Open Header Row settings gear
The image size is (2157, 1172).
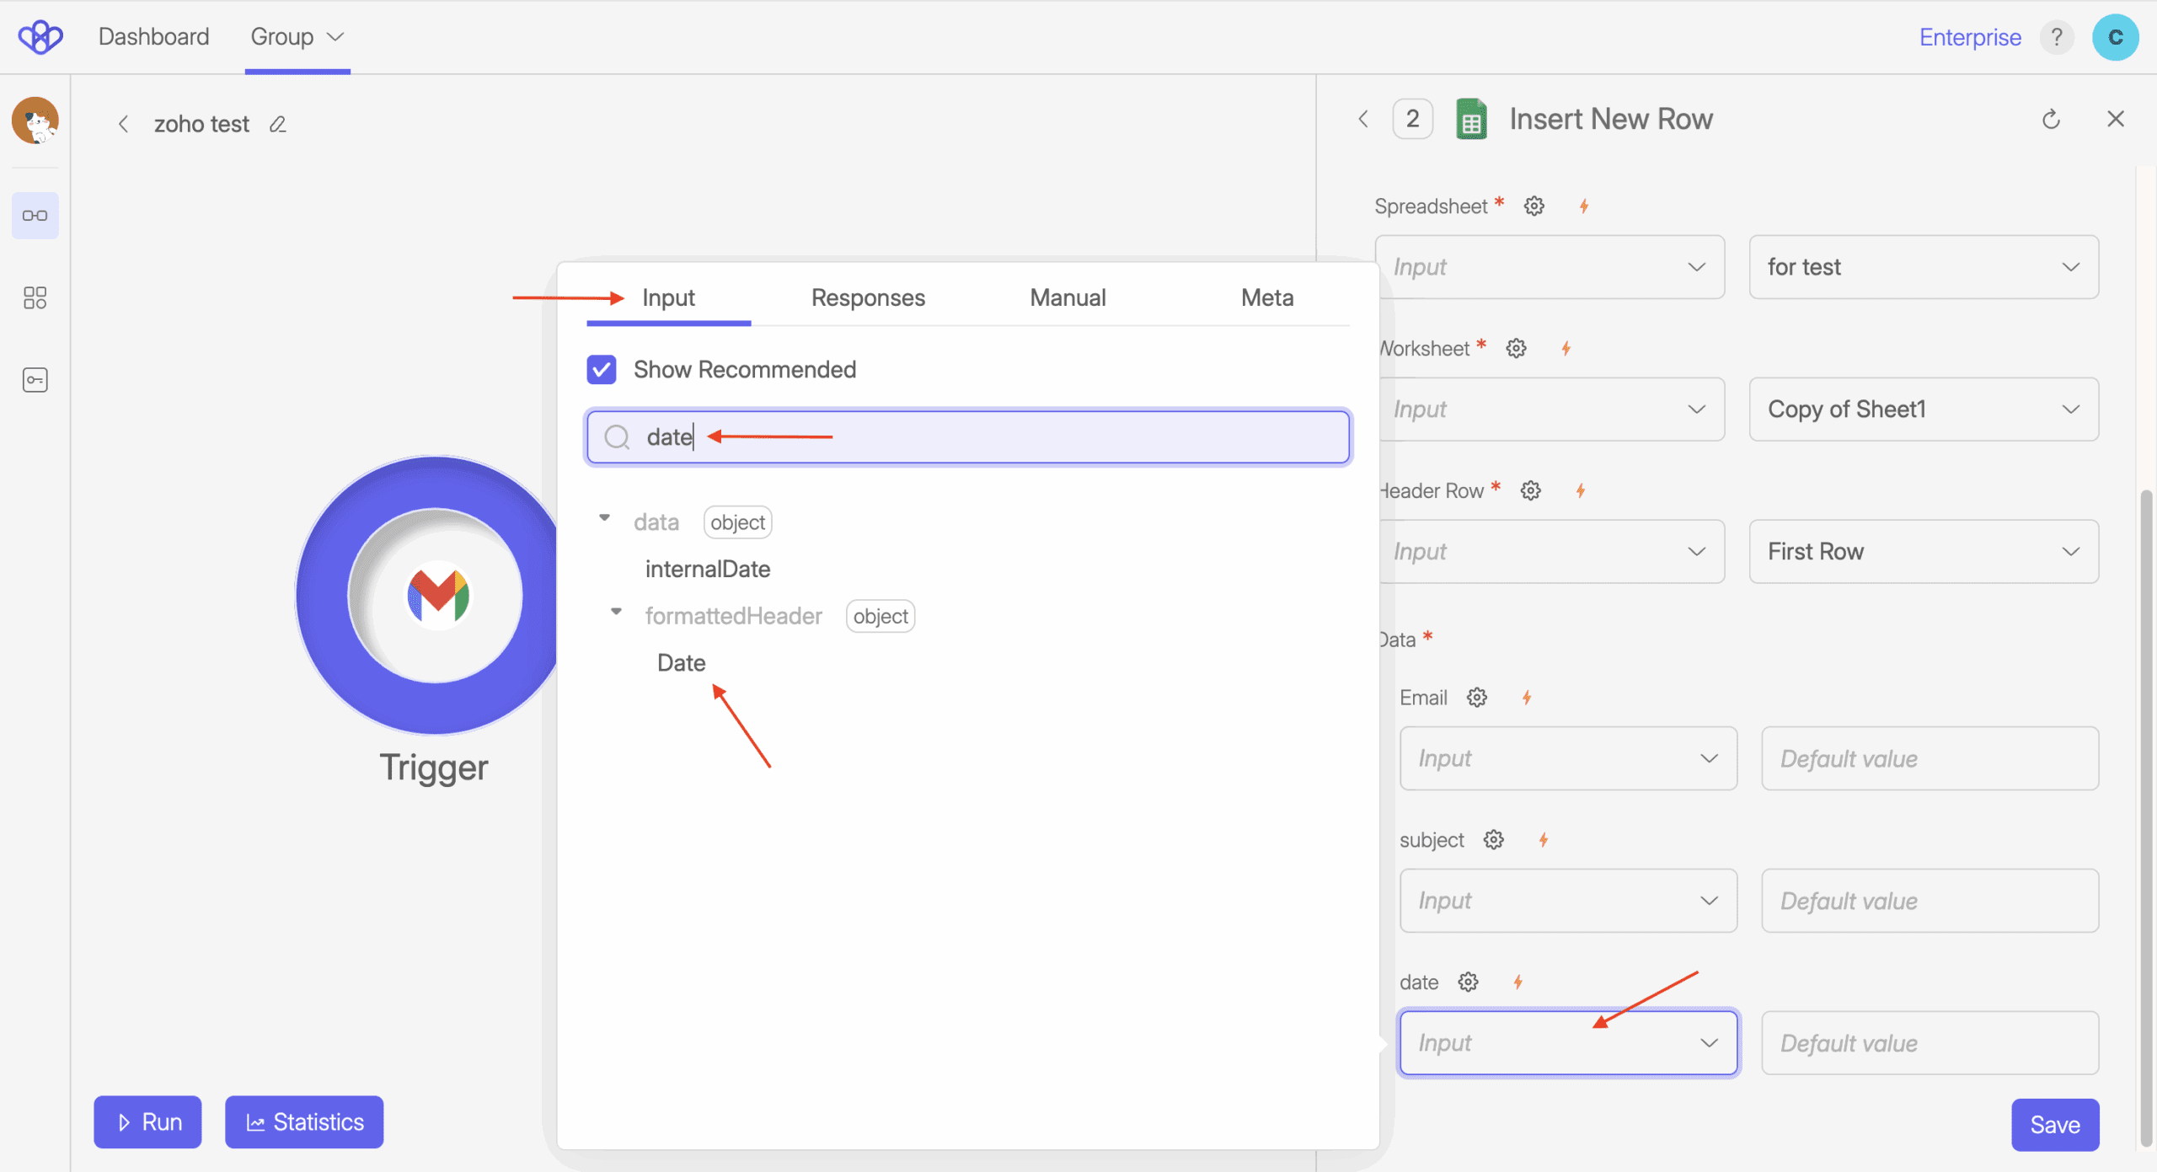pos(1531,490)
